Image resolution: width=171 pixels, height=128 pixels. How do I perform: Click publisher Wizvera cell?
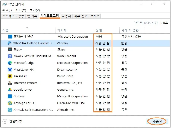point(62,43)
